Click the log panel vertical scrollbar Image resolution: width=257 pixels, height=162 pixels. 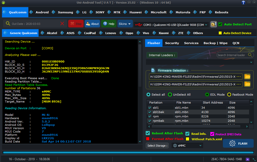tap(140, 66)
